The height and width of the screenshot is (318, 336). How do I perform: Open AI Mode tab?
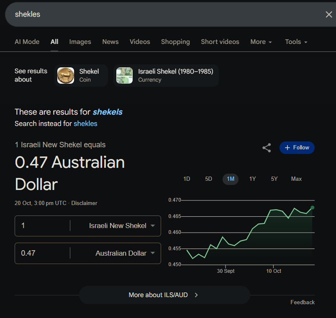click(x=27, y=41)
